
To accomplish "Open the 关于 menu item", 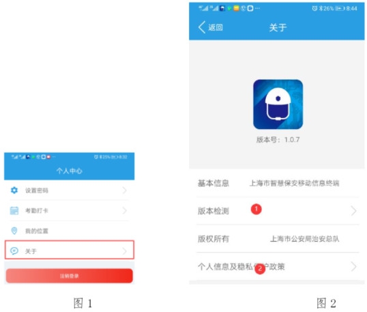I will pos(70,250).
